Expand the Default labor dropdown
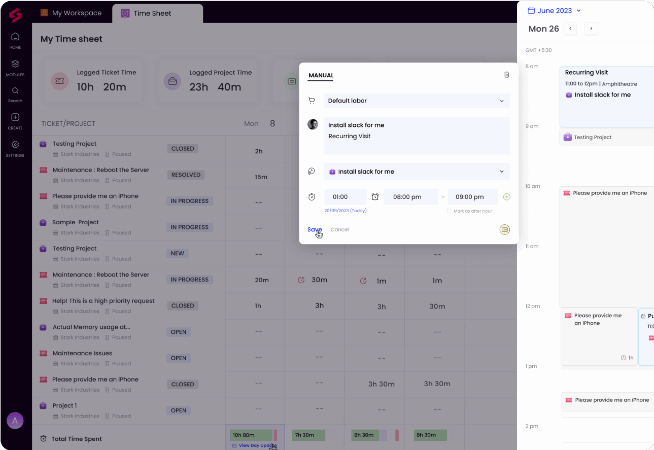Image resolution: width=654 pixels, height=450 pixels. click(x=417, y=101)
